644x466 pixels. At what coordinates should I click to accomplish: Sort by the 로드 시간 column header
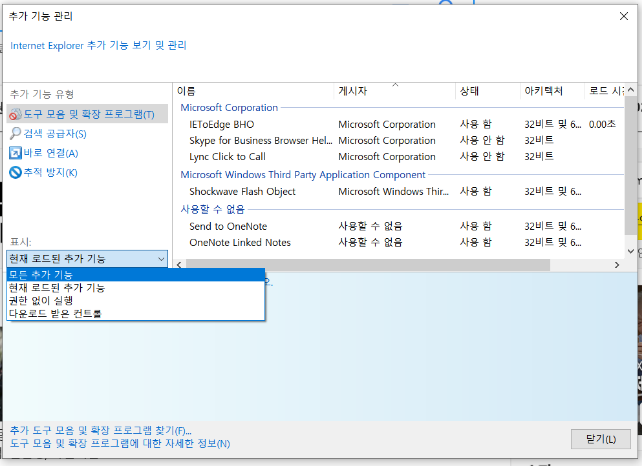pyautogui.click(x=605, y=91)
